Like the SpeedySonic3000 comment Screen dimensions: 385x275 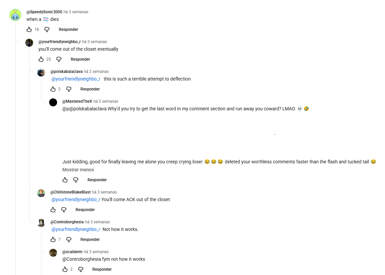click(29, 29)
